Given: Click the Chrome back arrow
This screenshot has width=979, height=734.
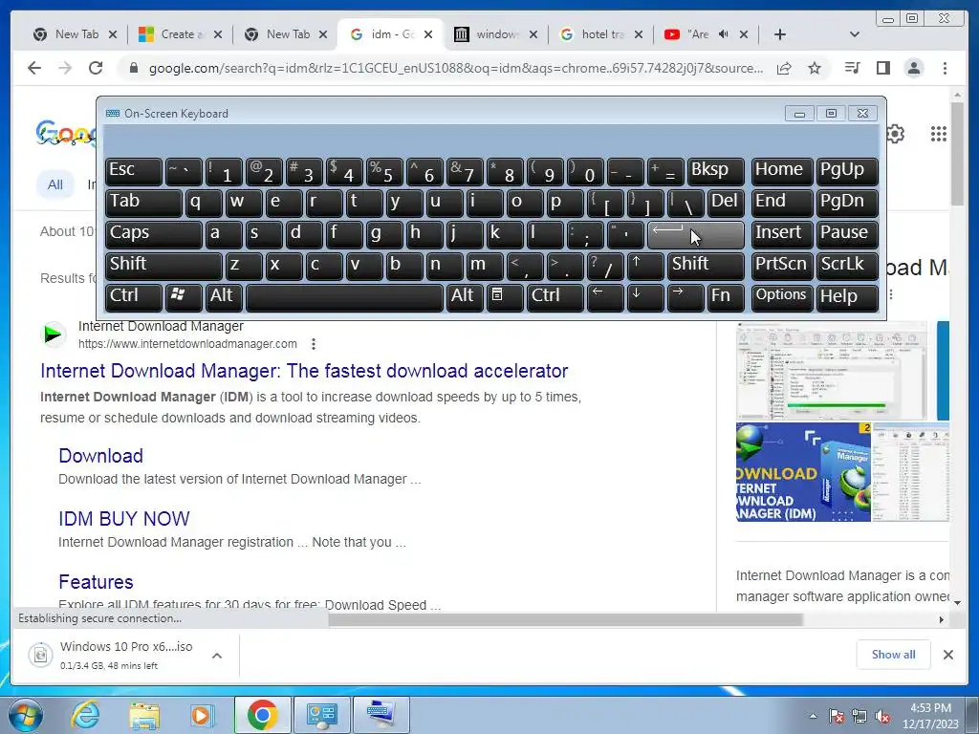Looking at the screenshot, I should coord(34,68).
